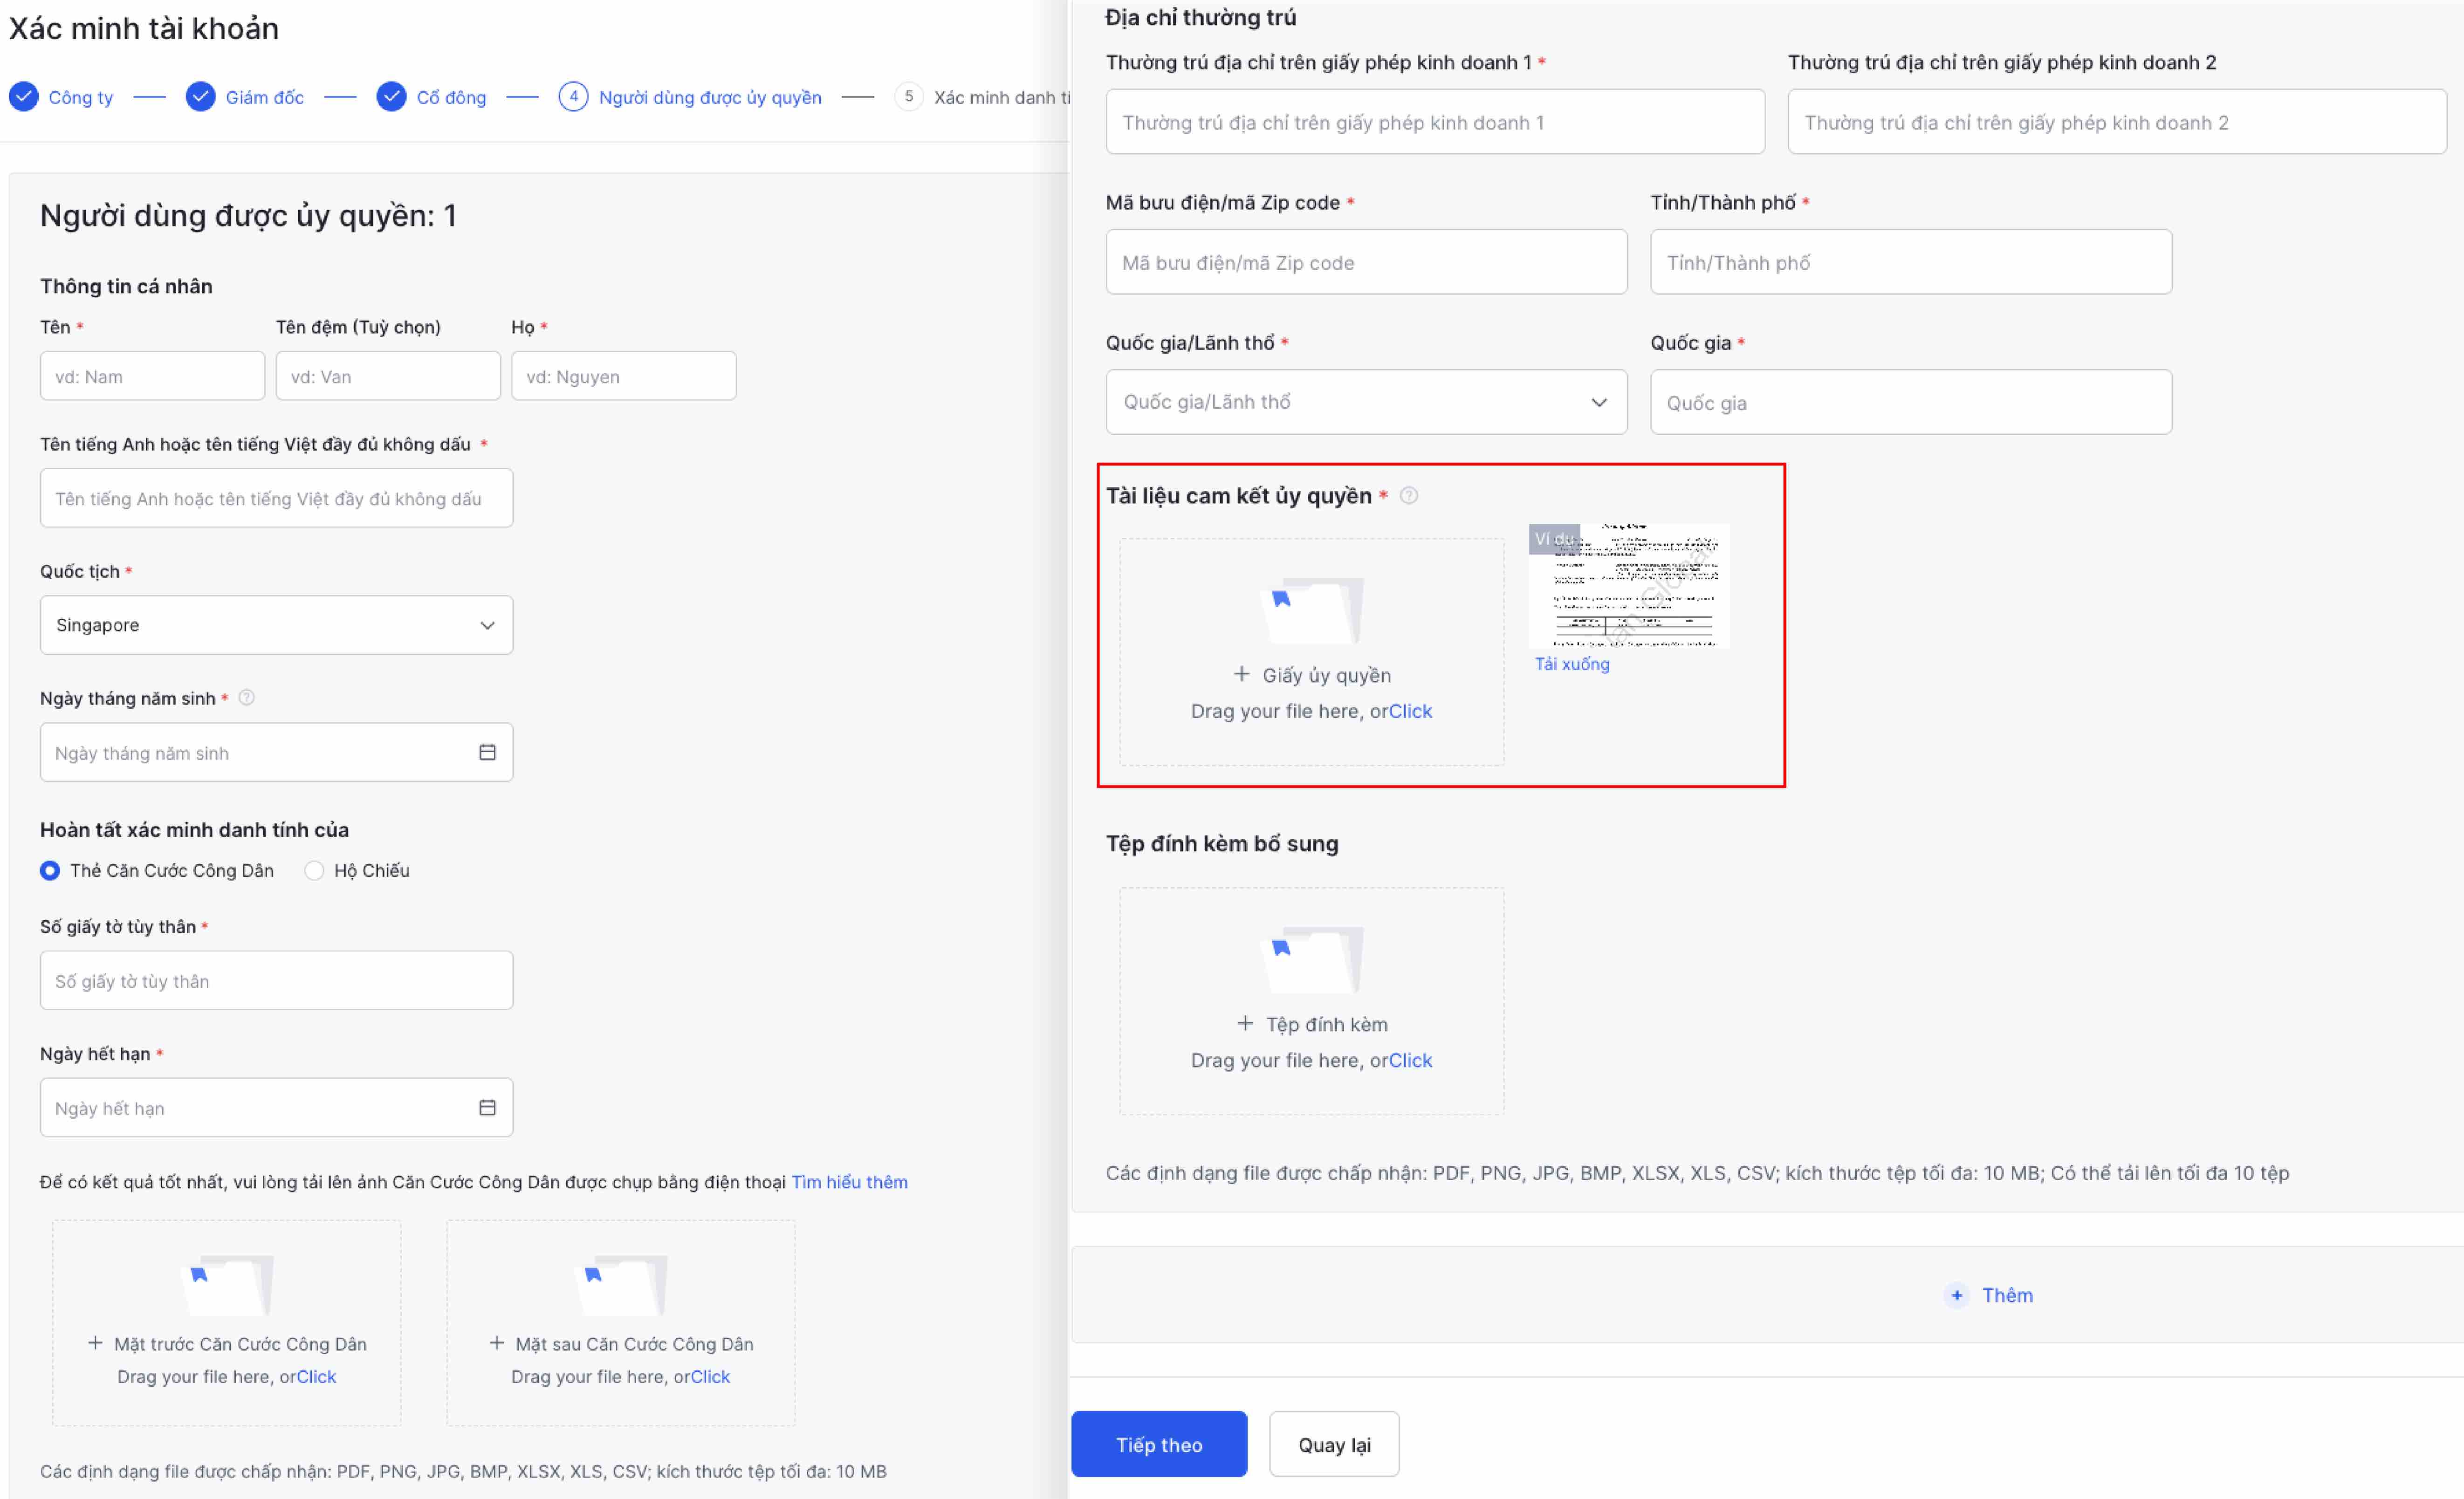Click the plus icon next to Thêm
This screenshot has height=1499, width=2464.
(x=1956, y=1295)
